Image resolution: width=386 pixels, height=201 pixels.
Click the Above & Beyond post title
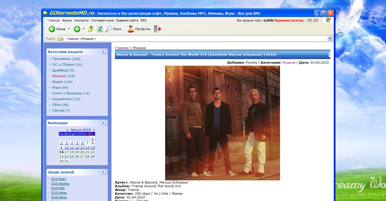pos(196,54)
